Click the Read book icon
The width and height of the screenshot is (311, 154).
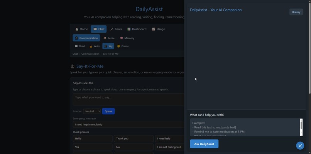pos(76,46)
